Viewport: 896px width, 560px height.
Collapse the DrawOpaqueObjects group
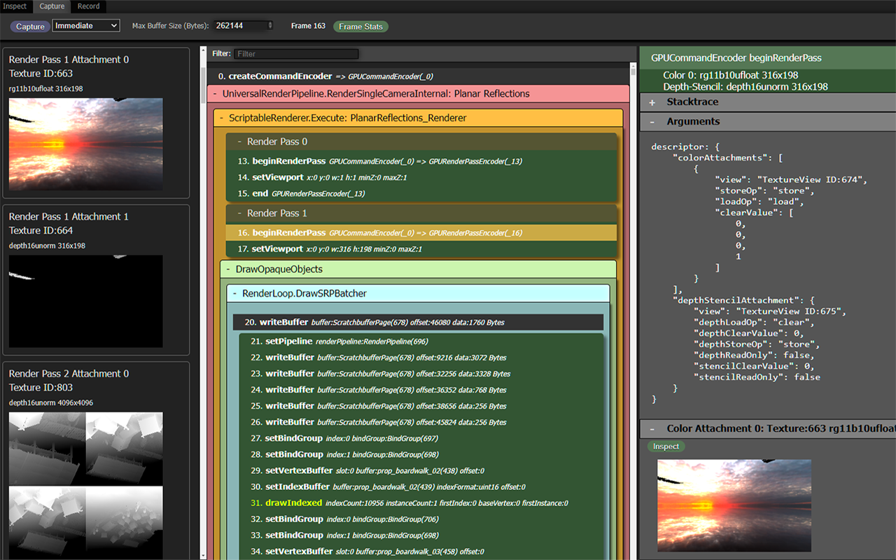pyautogui.click(x=230, y=269)
